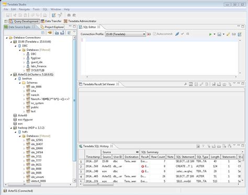
Task: Open the Tools menu
Action: (x=36, y=9)
